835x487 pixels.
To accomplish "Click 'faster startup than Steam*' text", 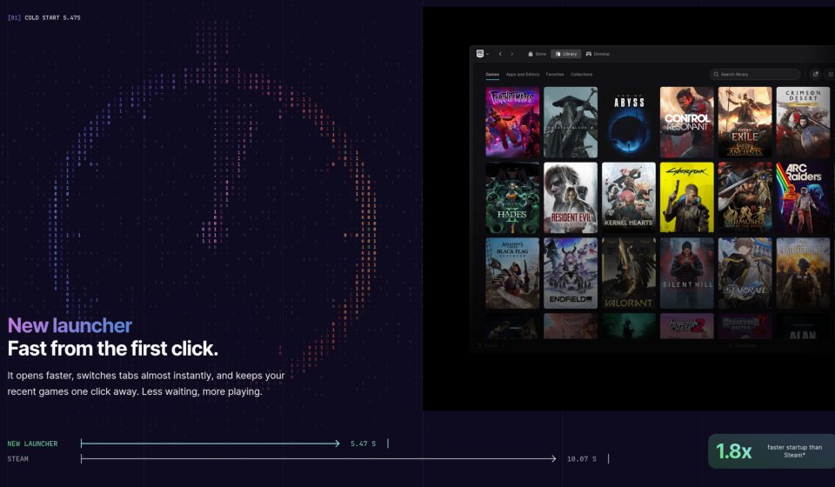I will [x=794, y=450].
